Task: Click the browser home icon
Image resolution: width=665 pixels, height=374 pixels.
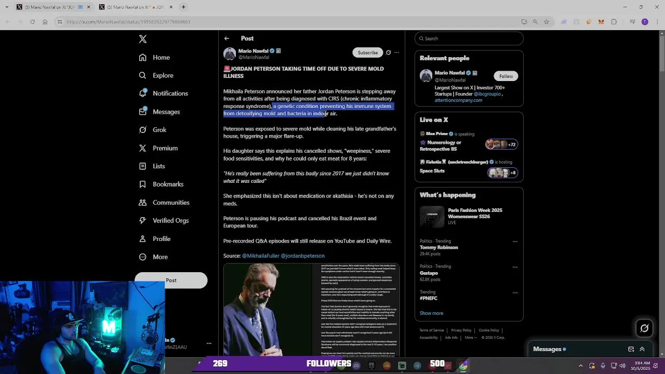Action: click(45, 22)
